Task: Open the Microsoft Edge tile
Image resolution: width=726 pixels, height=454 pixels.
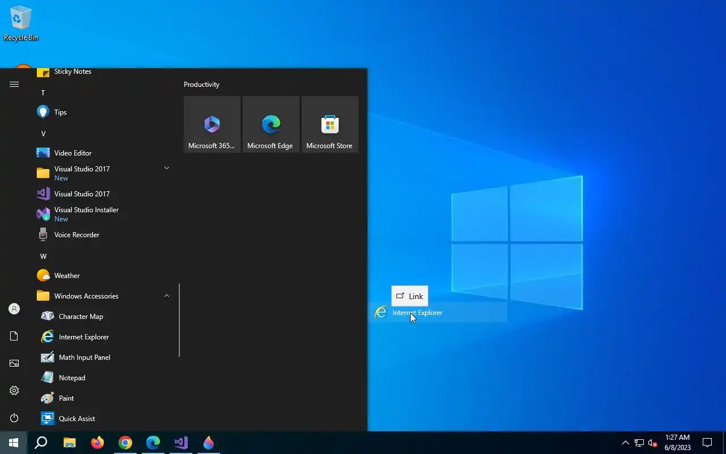Action: click(x=271, y=124)
